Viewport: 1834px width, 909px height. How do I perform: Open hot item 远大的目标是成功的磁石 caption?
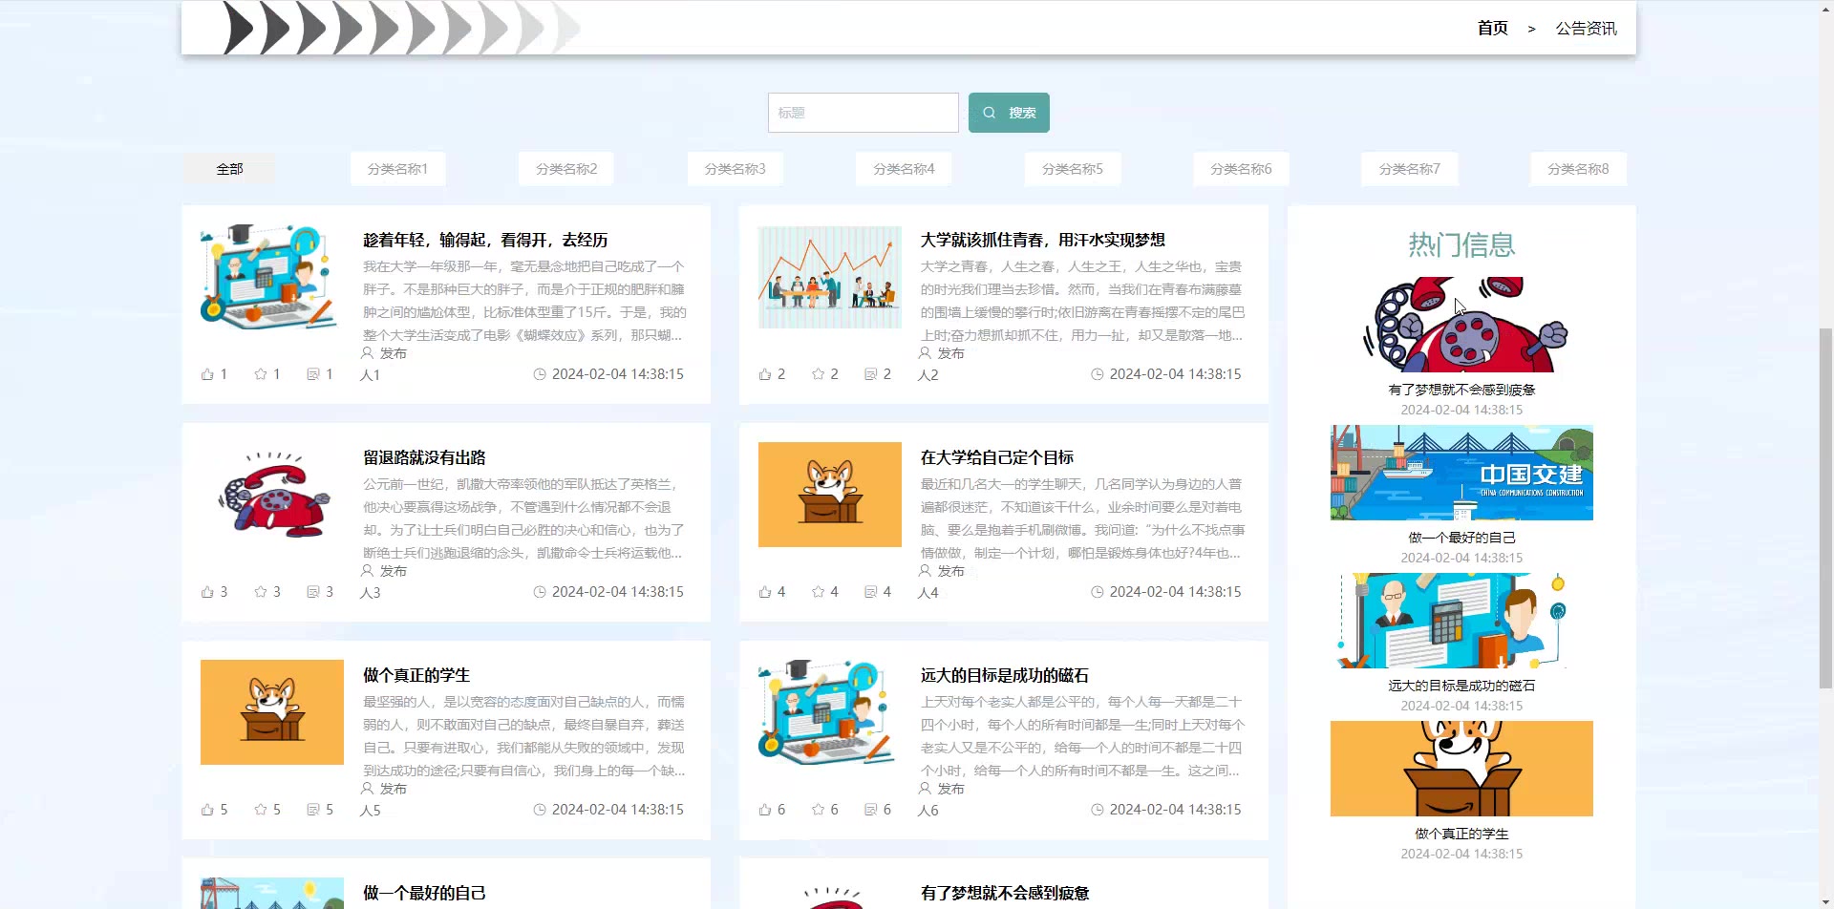click(x=1461, y=686)
